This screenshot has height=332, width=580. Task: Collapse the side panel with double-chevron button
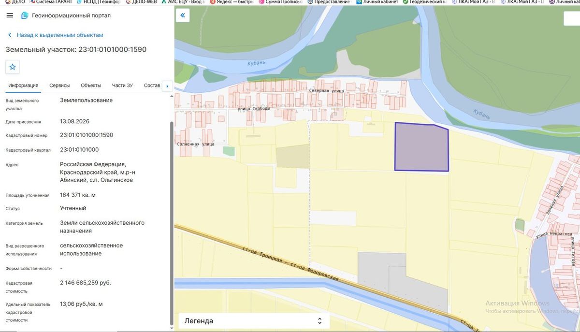point(183,15)
